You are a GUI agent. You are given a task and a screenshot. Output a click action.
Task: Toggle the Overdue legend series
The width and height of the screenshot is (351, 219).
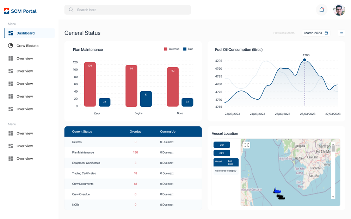coord(172,49)
